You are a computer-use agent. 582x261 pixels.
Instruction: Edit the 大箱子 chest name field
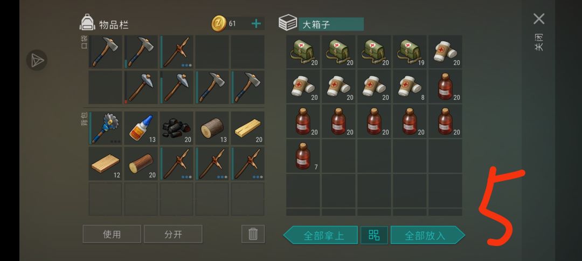331,24
